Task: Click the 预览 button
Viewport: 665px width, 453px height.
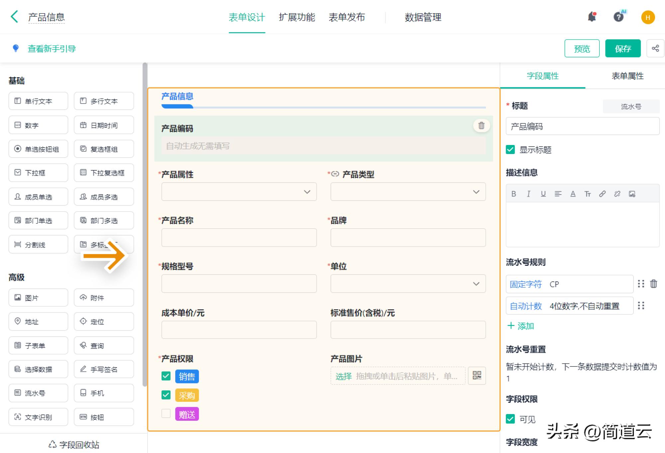Action: point(582,49)
